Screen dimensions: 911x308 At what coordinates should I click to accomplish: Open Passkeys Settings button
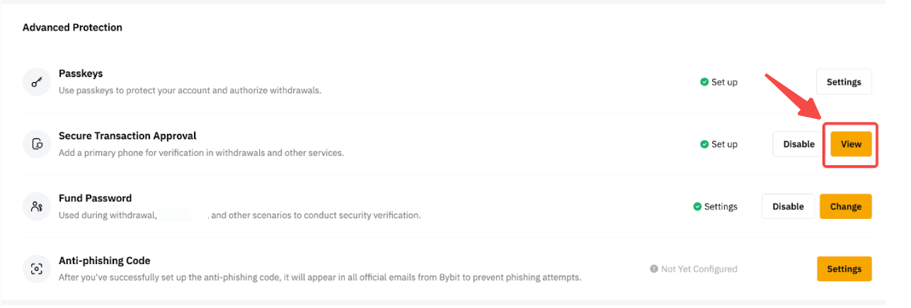tap(844, 82)
